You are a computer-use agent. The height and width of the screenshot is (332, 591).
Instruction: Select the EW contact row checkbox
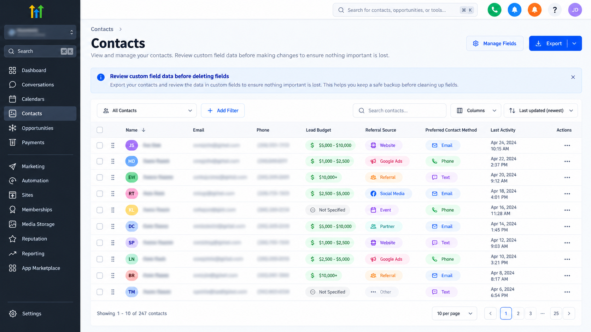point(100,177)
